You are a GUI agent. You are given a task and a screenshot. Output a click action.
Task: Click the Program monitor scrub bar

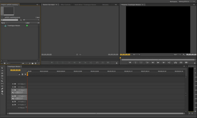[x=158, y=60]
